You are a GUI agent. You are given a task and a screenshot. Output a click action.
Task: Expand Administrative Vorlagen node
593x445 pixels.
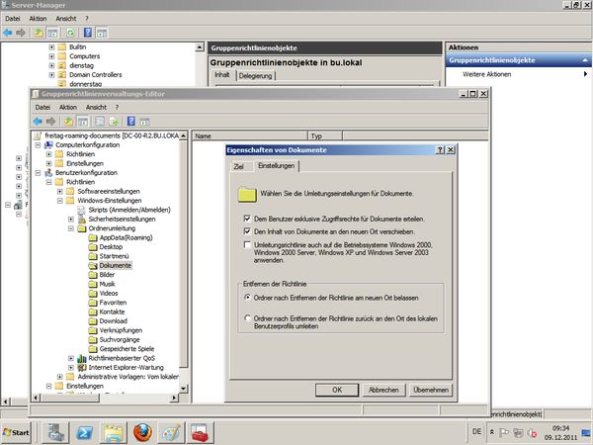pyautogui.click(x=59, y=377)
